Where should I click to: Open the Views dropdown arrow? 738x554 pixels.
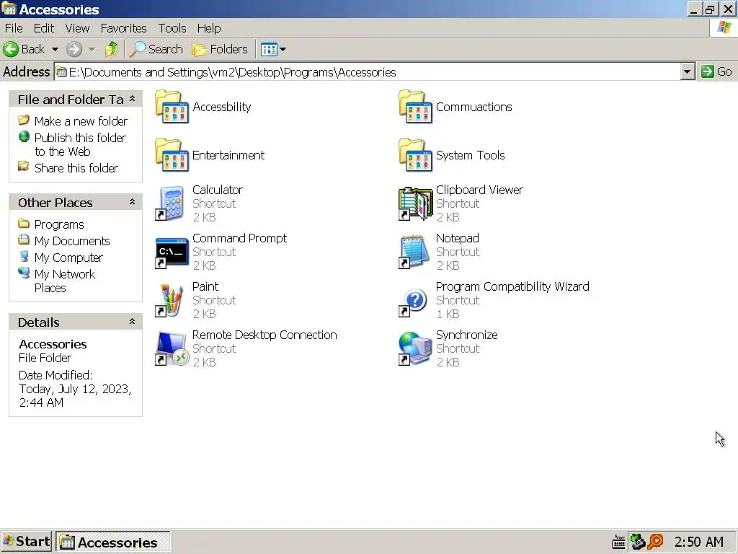point(283,49)
